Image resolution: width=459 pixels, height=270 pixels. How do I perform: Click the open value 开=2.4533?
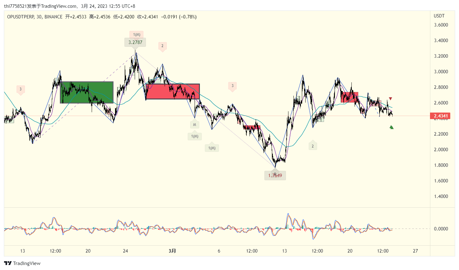click(75, 17)
